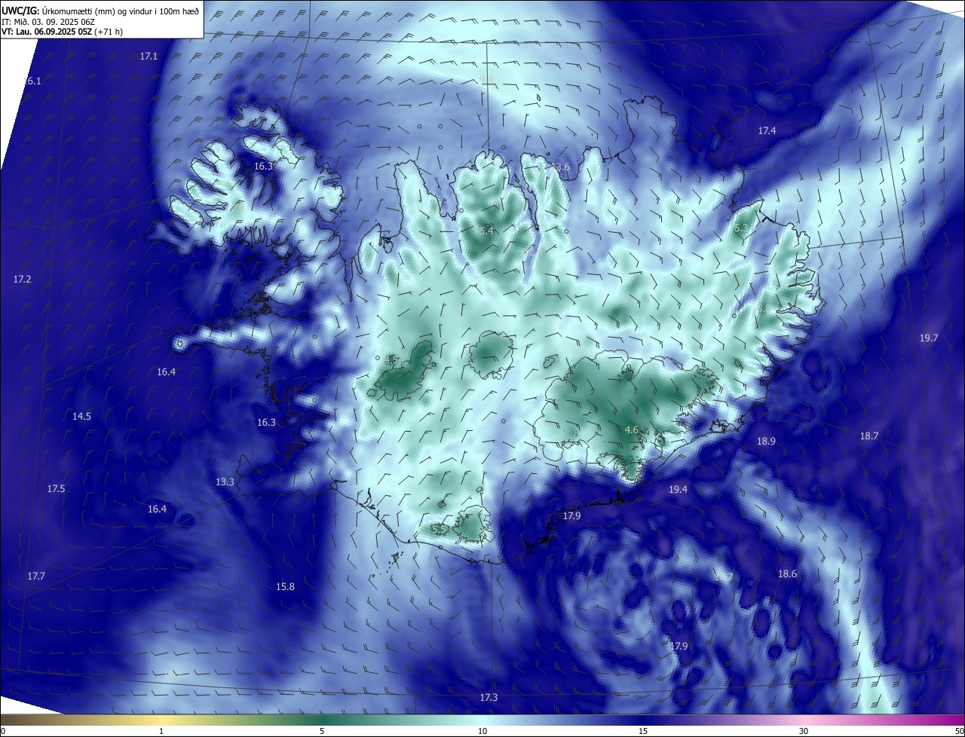Click the 17.2 value label
Screen dimensions: 965x737
click(x=22, y=280)
